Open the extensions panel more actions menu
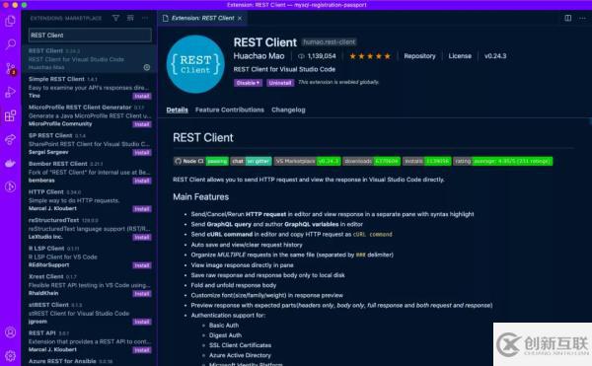 pyautogui.click(x=145, y=18)
